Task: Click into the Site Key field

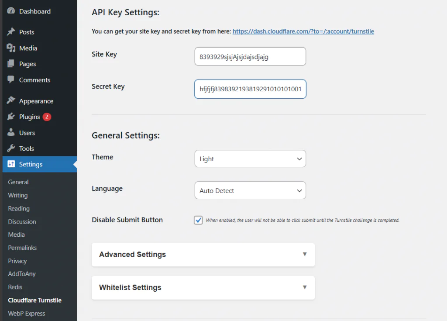Action: 250,56
